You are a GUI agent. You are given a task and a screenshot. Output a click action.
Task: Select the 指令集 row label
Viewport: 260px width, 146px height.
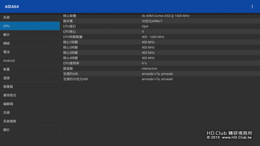point(68,21)
